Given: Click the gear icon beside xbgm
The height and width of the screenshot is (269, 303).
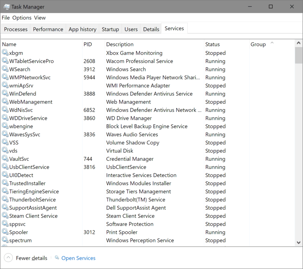Looking at the screenshot, I should pos(5,52).
